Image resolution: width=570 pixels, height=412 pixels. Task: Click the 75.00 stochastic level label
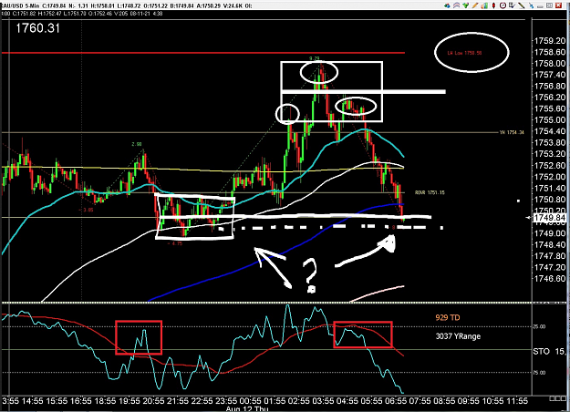point(539,373)
